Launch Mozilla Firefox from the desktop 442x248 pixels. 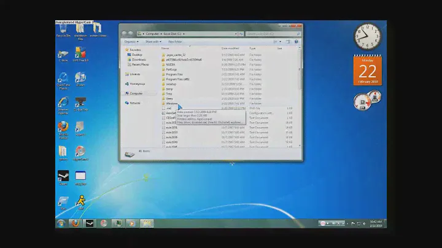(x=63, y=127)
